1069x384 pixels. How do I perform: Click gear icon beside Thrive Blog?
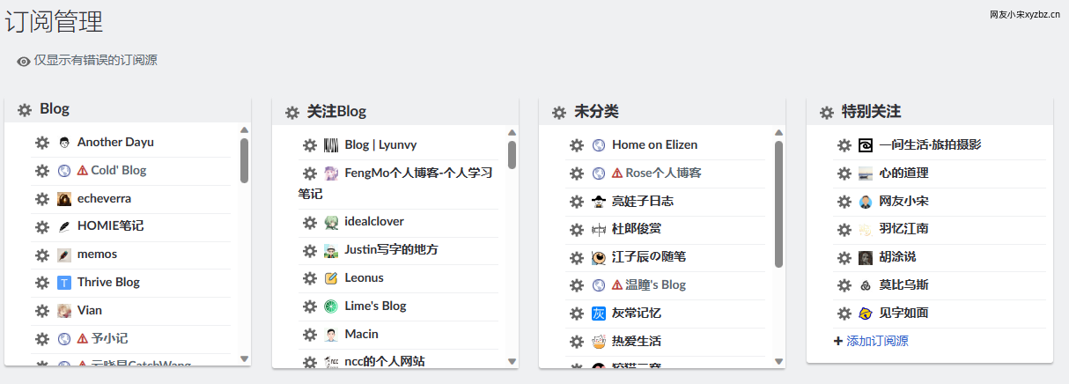coord(42,283)
